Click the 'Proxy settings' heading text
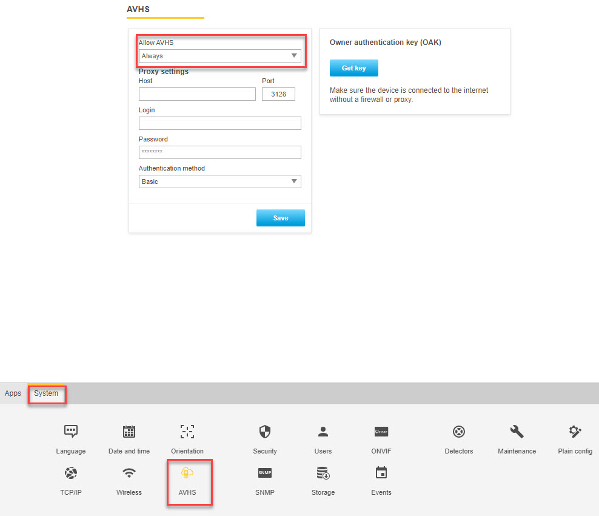599x516 pixels. click(164, 72)
